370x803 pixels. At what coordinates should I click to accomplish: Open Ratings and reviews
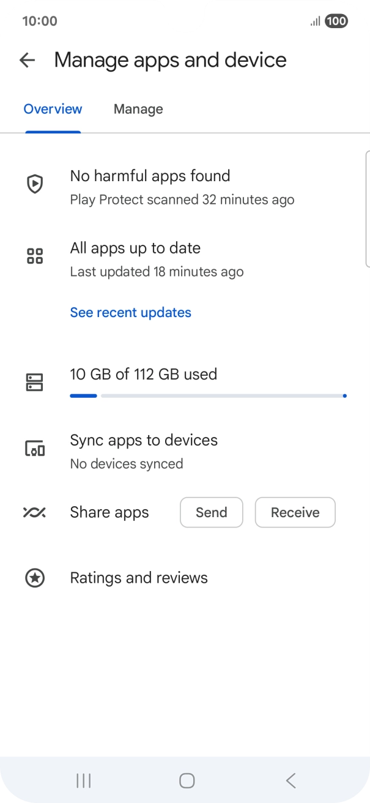[139, 578]
